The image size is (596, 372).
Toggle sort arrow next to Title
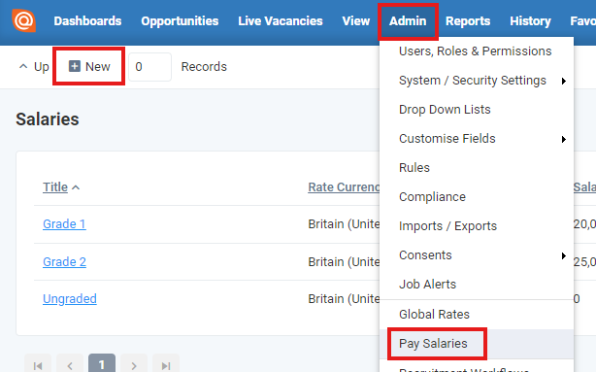(x=76, y=187)
